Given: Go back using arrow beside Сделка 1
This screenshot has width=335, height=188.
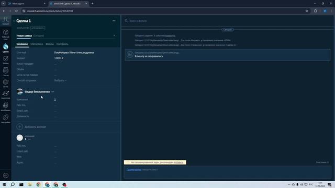Looking at the screenshot, I should pyautogui.click(x=14, y=21).
